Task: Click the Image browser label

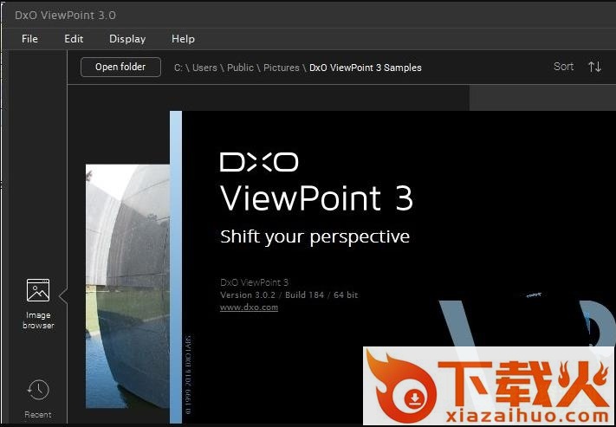Action: 38,320
